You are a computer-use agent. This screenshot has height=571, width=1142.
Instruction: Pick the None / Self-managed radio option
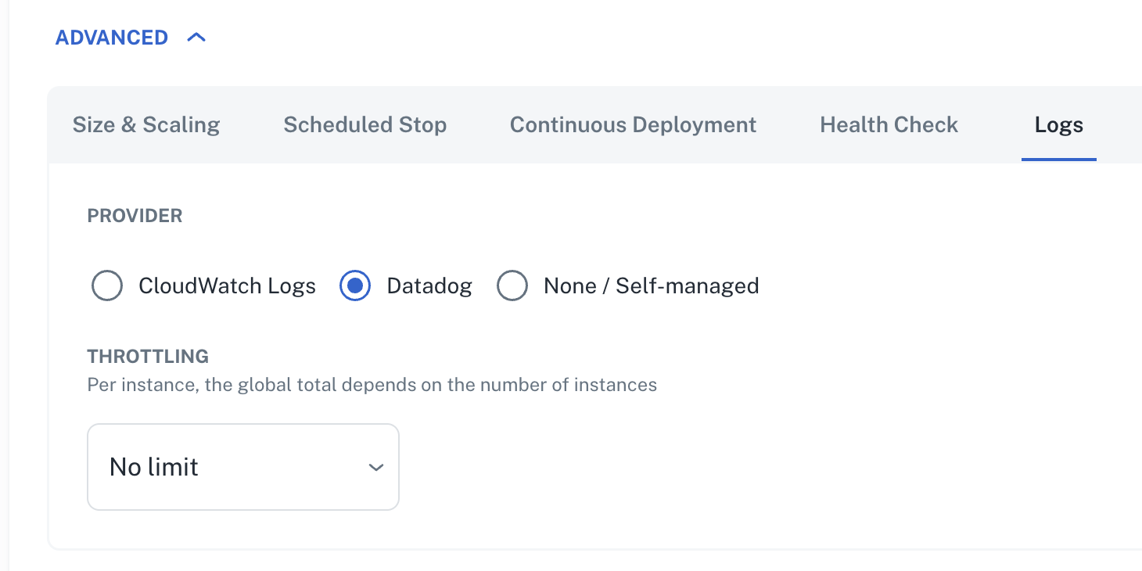pos(512,285)
